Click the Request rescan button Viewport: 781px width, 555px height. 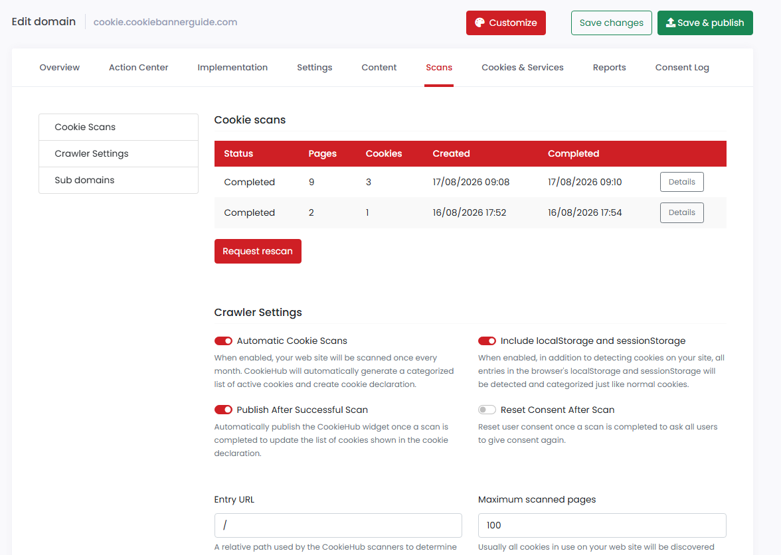[258, 252]
